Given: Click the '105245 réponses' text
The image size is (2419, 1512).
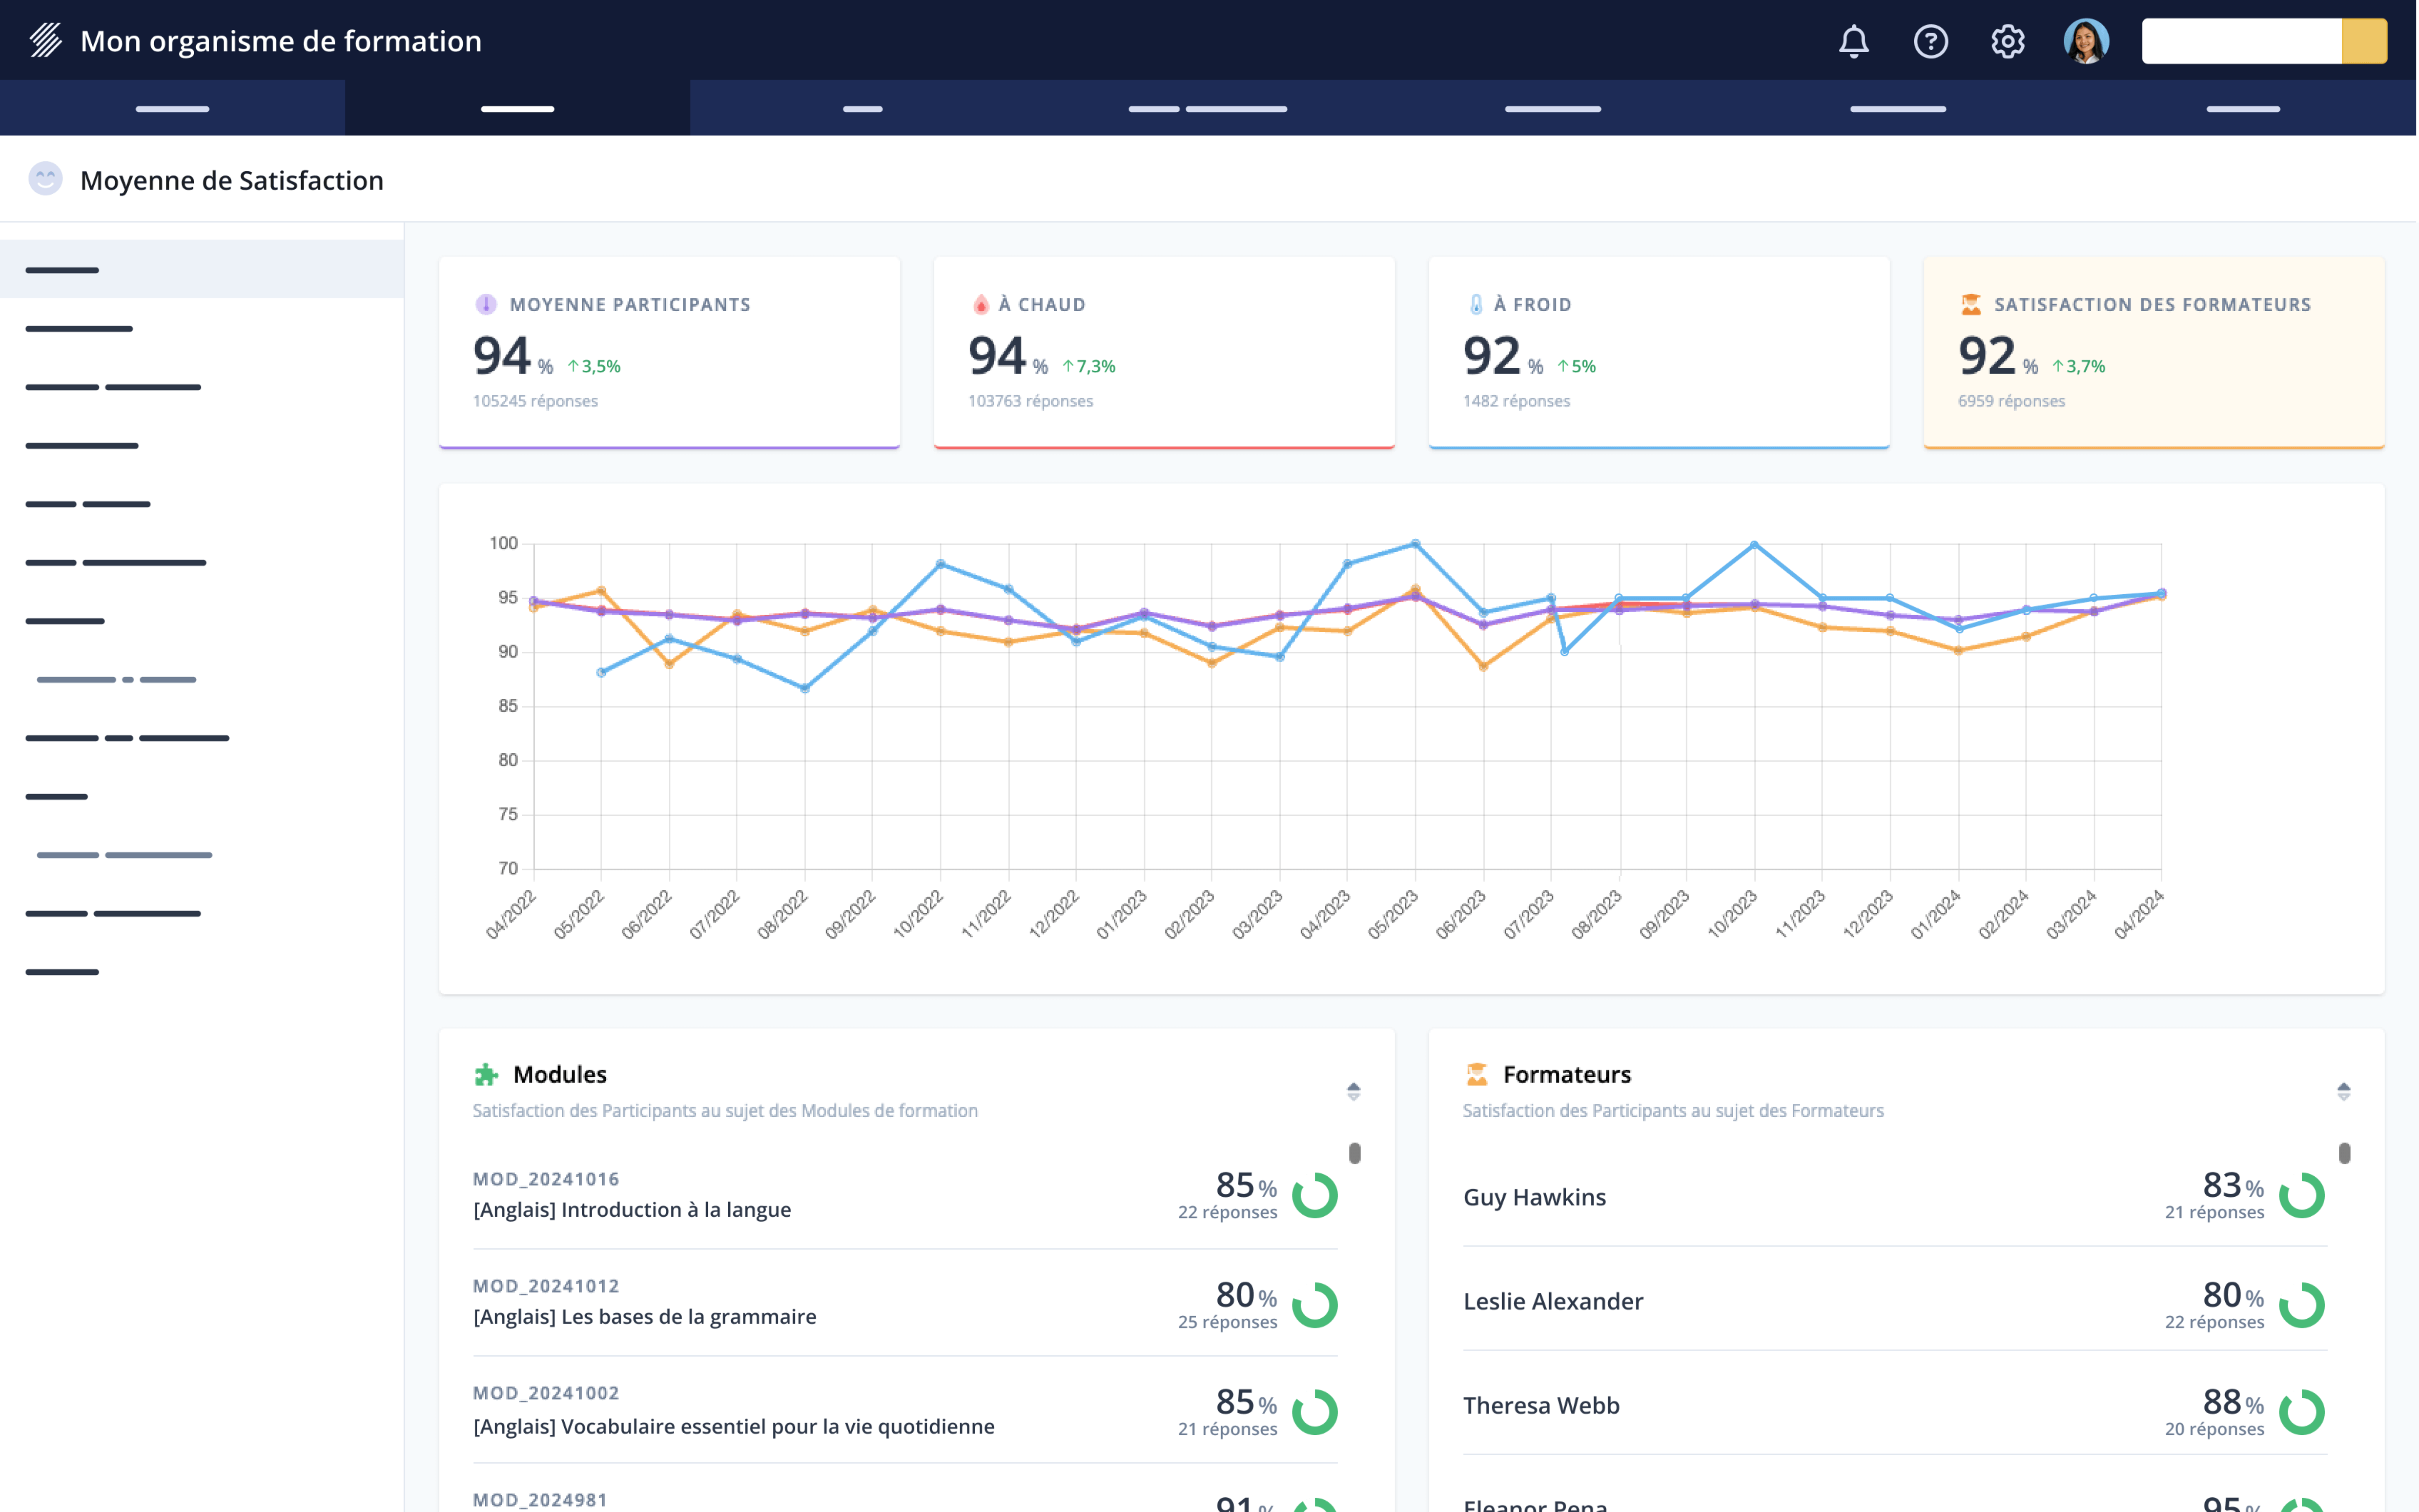Looking at the screenshot, I should 535,401.
